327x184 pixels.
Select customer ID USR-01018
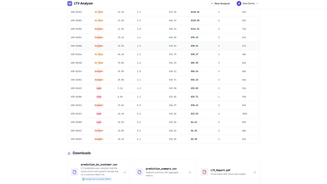pyautogui.click(x=76, y=63)
